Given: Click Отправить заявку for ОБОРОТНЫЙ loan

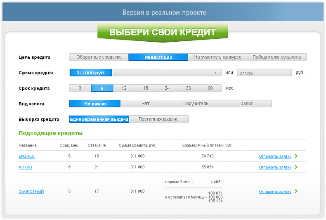Looking at the screenshot, I should 275,192.
